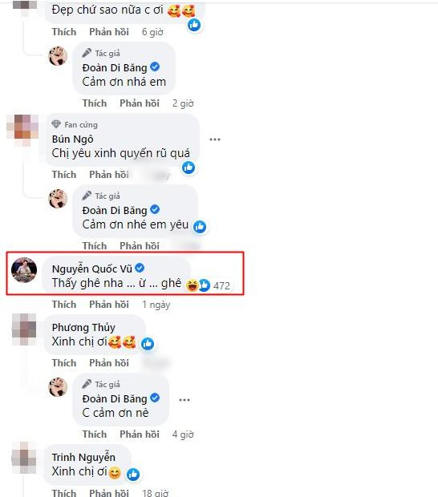Click the like reaction on Bún Ngô's comment

click(189, 168)
